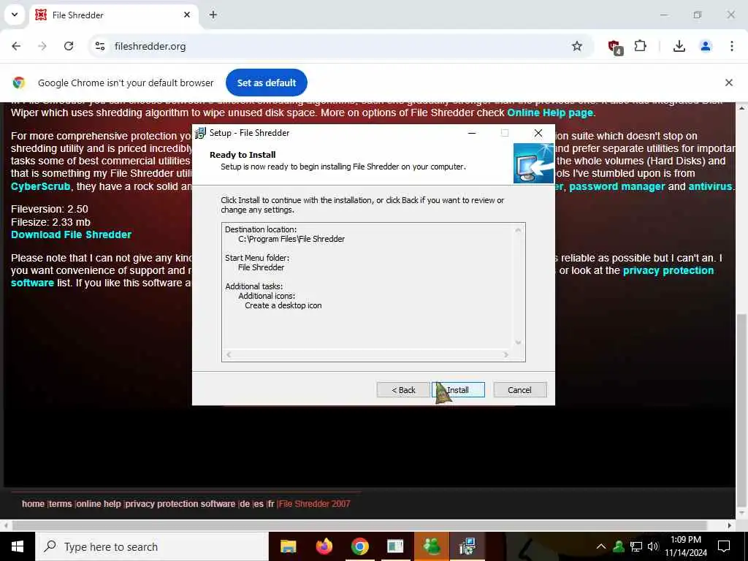Open the volume tray icon
This screenshot has width=748, height=561.
[x=652, y=546]
